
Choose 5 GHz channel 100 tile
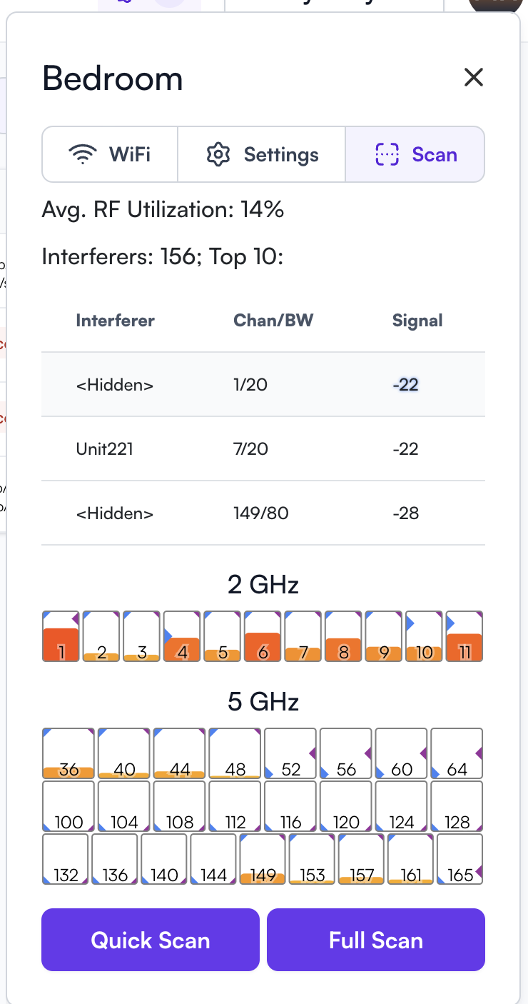(x=68, y=806)
